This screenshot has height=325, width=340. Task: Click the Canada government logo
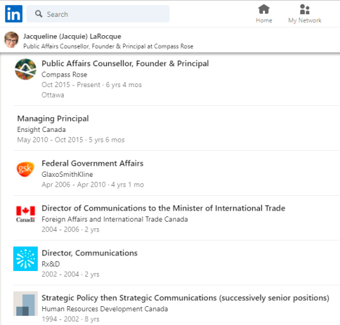coord(25,214)
